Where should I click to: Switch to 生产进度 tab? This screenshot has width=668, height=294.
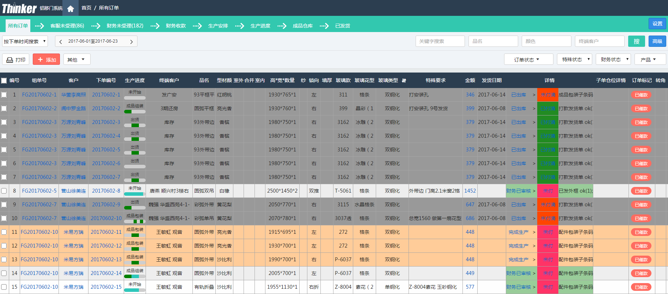[x=260, y=26]
